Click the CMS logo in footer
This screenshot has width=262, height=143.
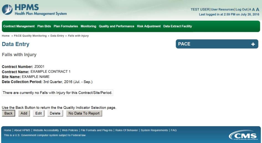coord(244,135)
